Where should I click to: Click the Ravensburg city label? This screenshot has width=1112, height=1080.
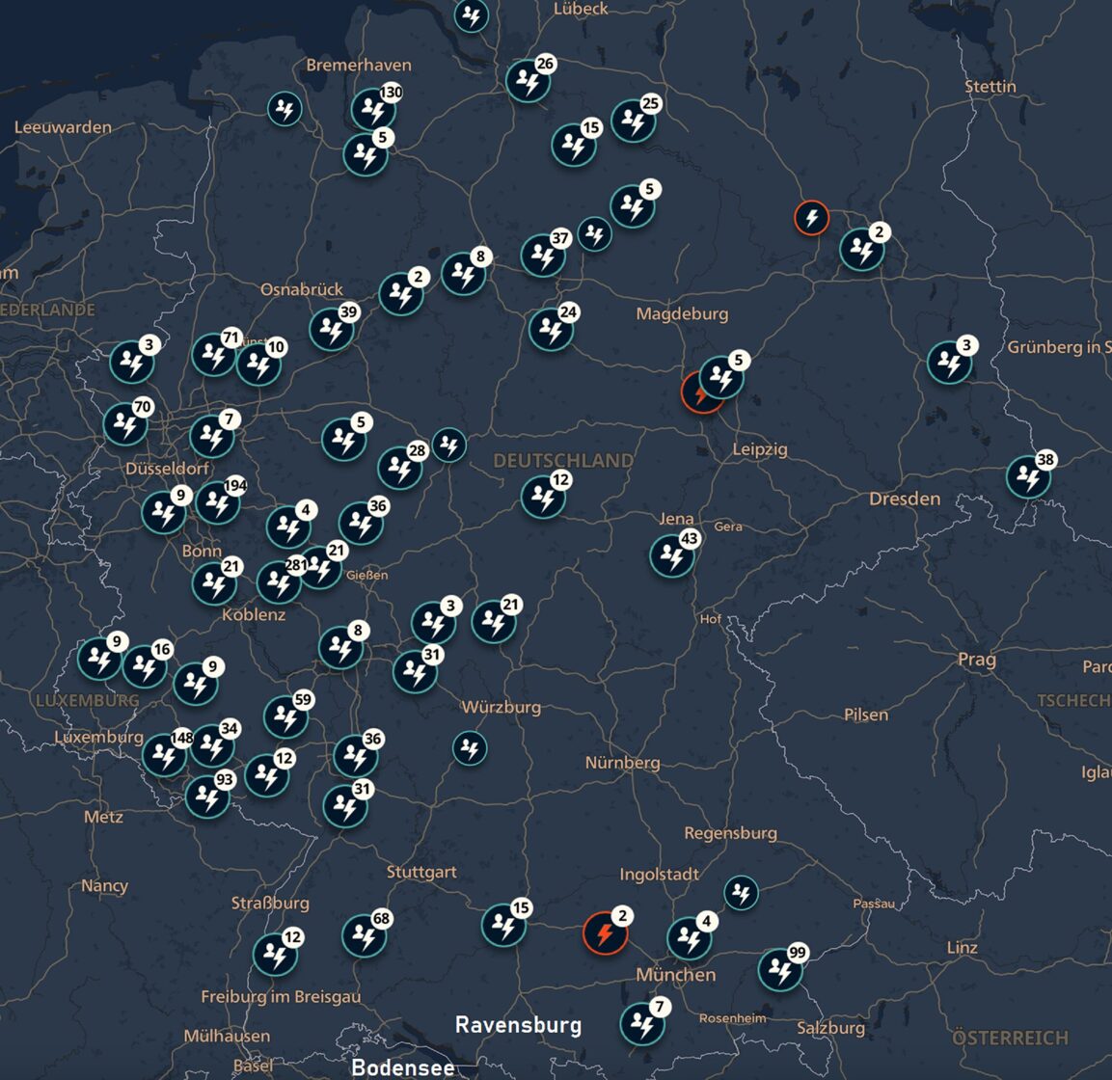(x=518, y=1024)
